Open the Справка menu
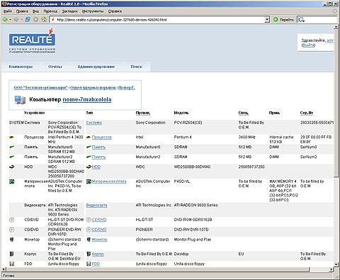340x280 pixels. tap(115, 11)
